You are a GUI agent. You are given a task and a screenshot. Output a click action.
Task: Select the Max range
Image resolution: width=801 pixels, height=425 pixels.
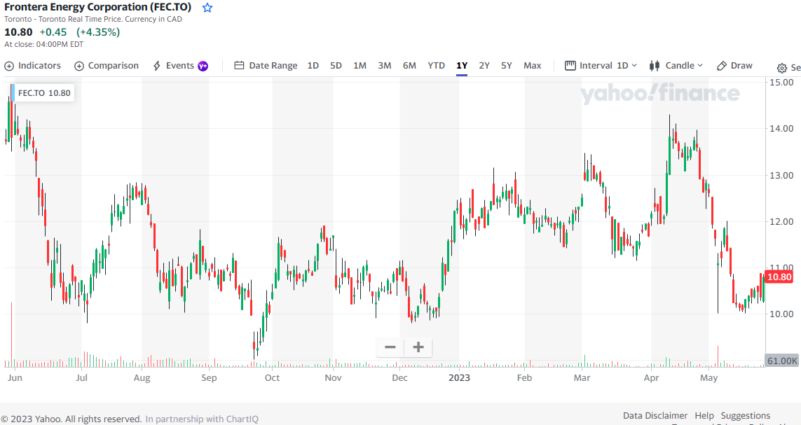click(533, 66)
